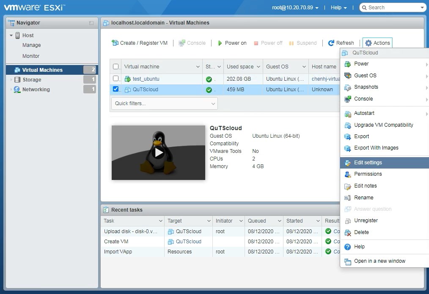Select Virtual Machines in Navigator
The height and width of the screenshot is (294, 429).
click(x=52, y=70)
